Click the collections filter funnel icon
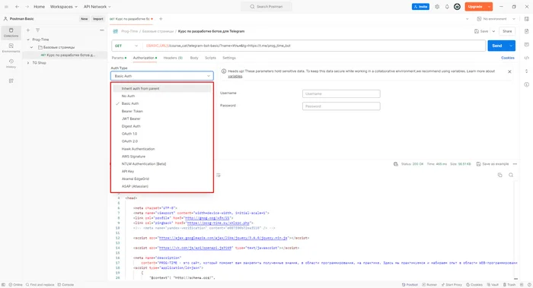 [x=38, y=30]
